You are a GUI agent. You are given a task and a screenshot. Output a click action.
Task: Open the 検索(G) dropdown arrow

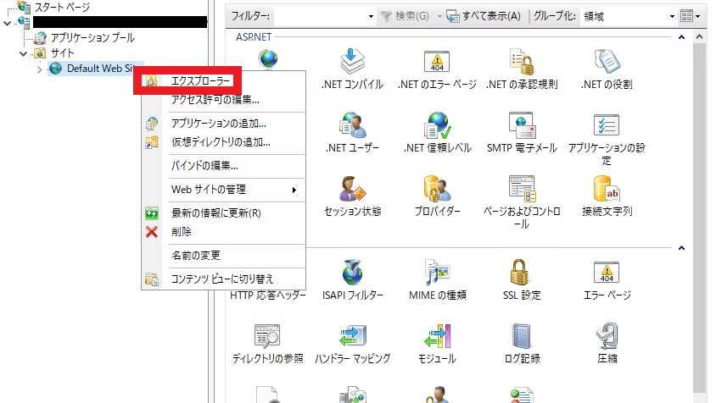pyautogui.click(x=439, y=16)
